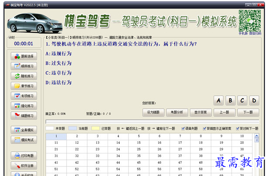Image resolution: width=268 pixels, height=176 pixels.
Task: Select option A: 违规行为
Action: point(58,53)
